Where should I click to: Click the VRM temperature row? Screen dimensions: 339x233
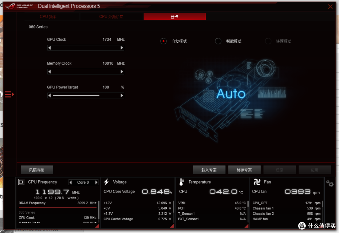212,203
